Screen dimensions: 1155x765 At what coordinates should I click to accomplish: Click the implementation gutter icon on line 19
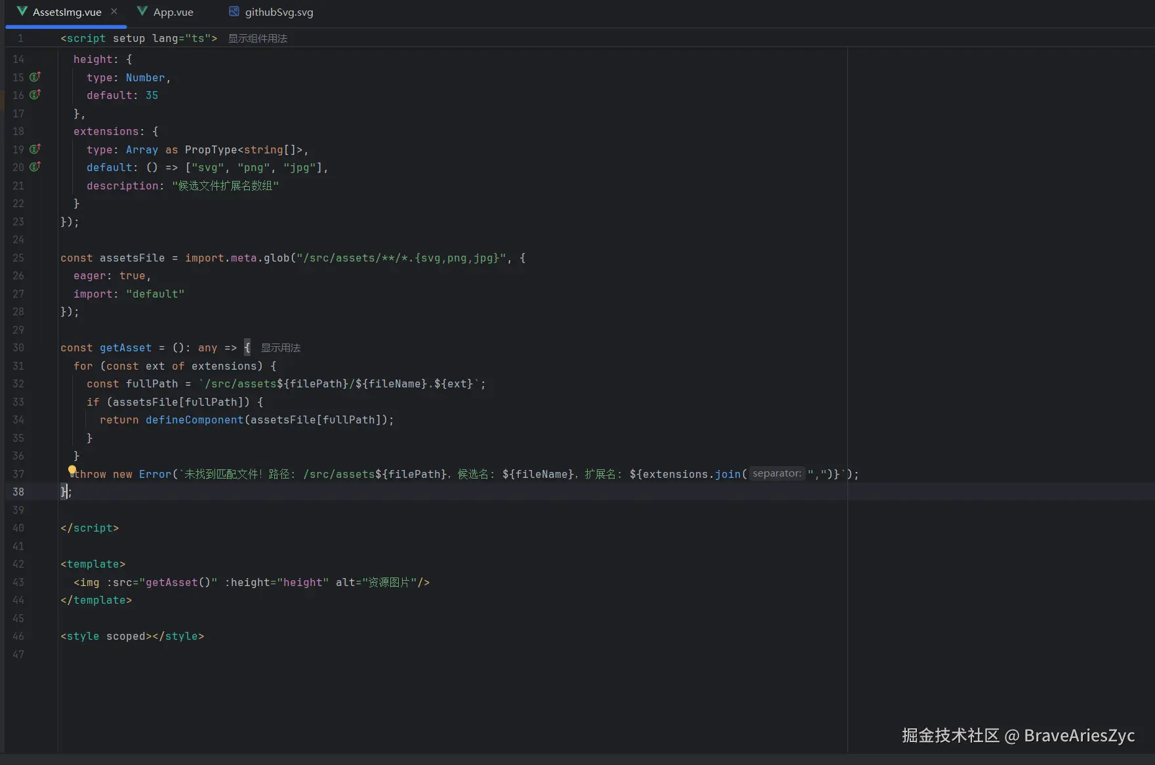35,149
